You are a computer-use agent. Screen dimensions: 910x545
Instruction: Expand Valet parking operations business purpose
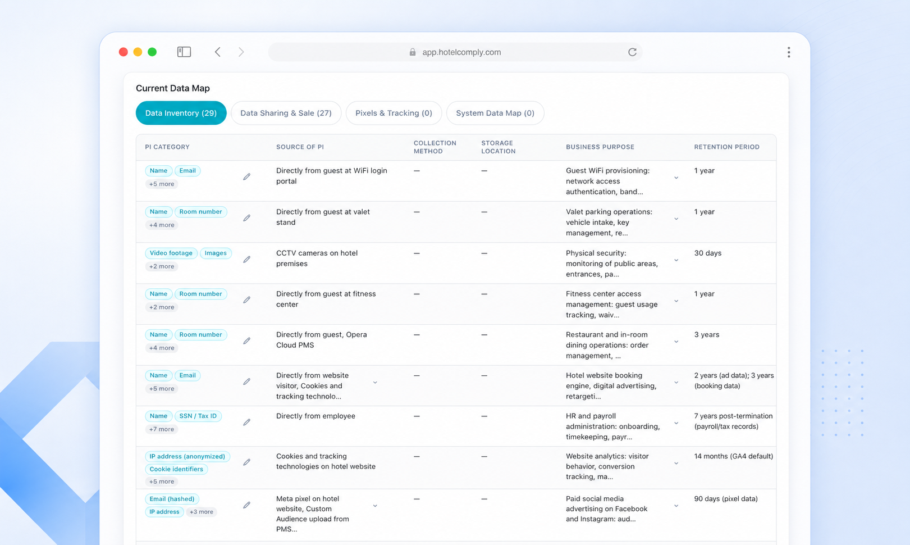pos(676,219)
